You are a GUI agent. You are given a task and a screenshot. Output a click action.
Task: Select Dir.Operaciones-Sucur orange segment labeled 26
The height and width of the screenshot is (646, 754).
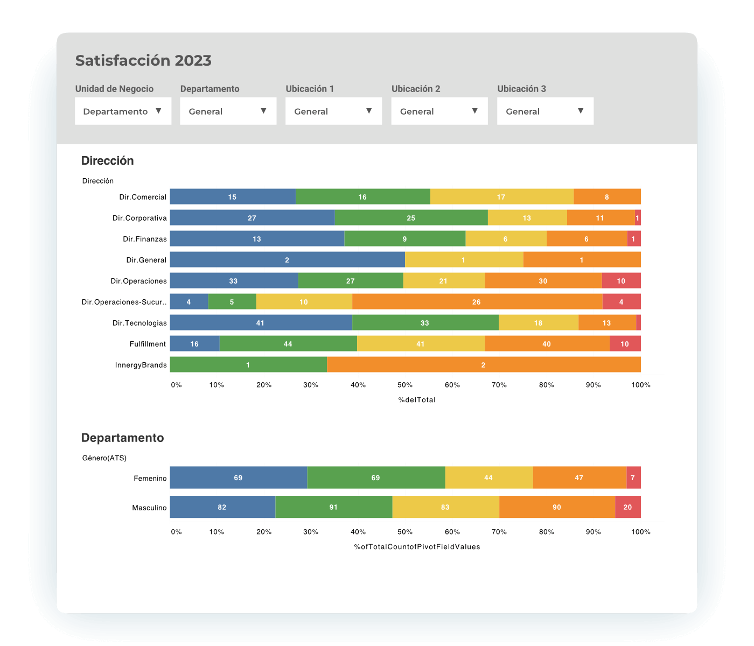477,301
